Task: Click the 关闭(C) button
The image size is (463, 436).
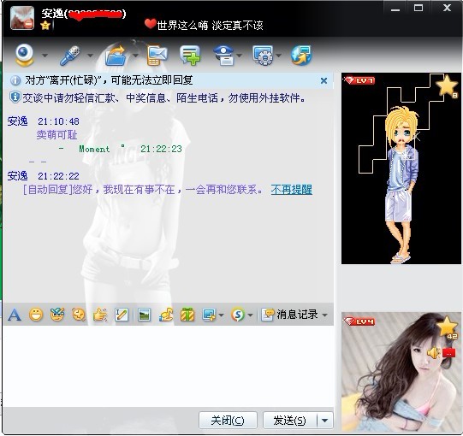Action: [228, 420]
